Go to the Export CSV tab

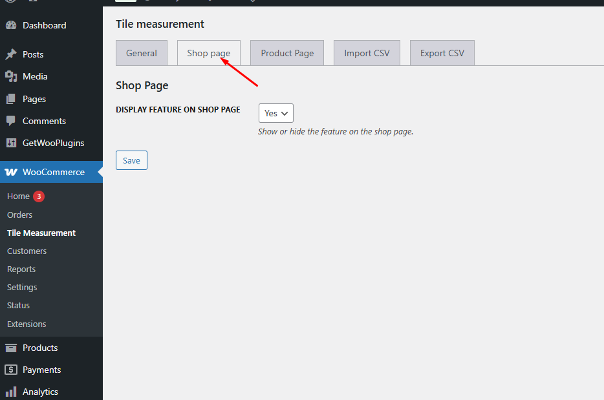point(442,53)
